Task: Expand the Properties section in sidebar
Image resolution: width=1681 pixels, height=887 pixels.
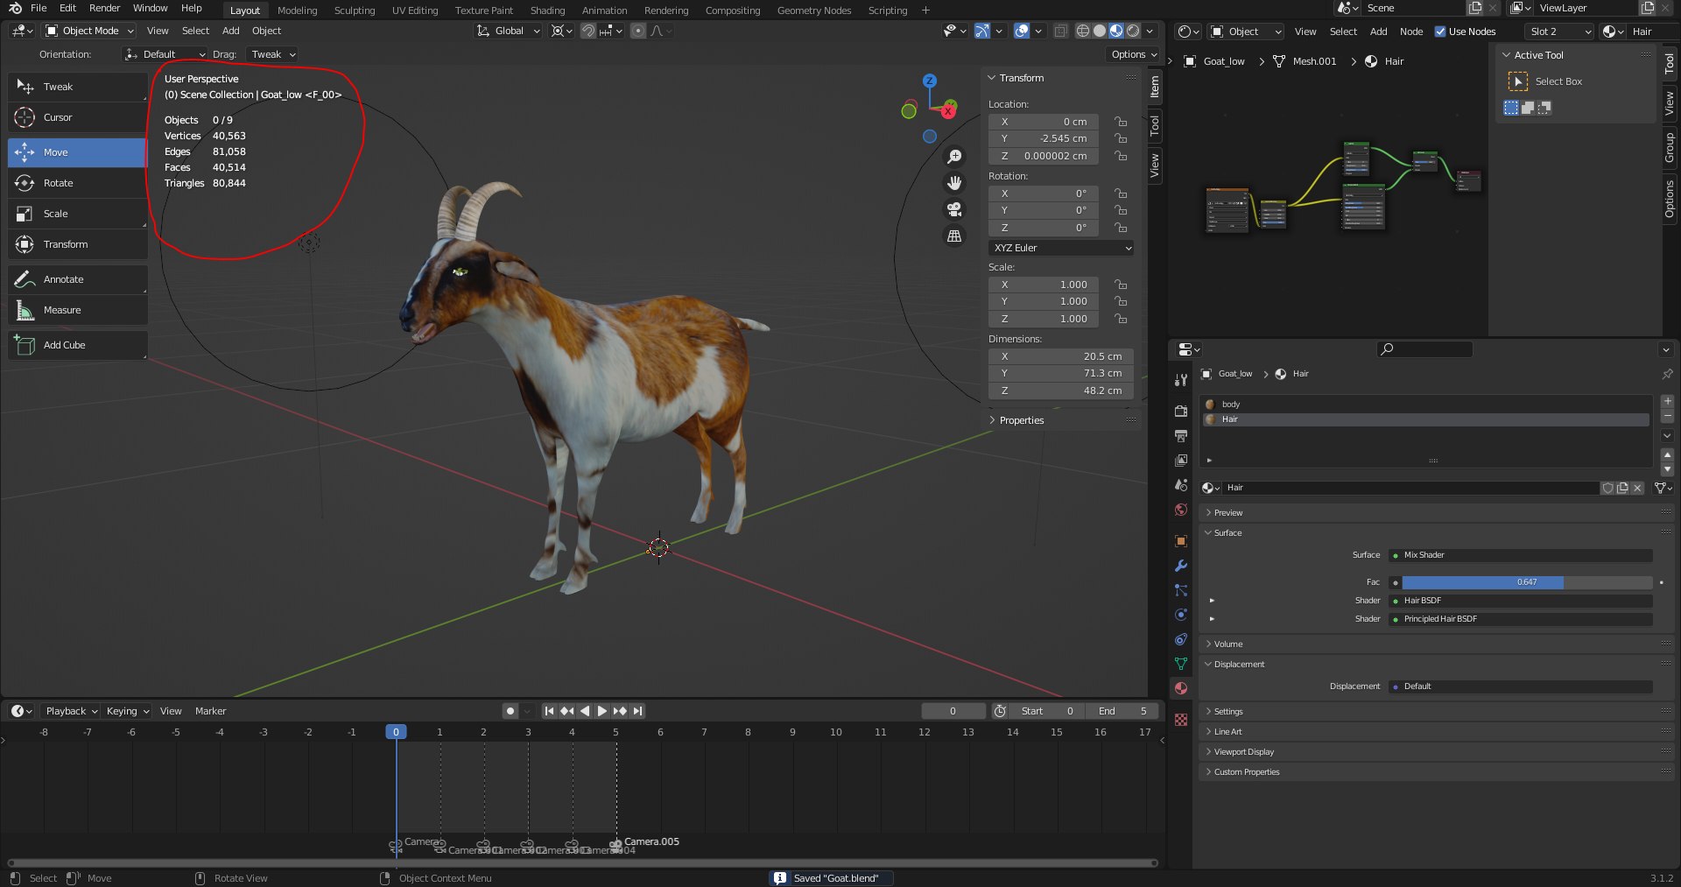Action: pyautogui.click(x=1022, y=420)
